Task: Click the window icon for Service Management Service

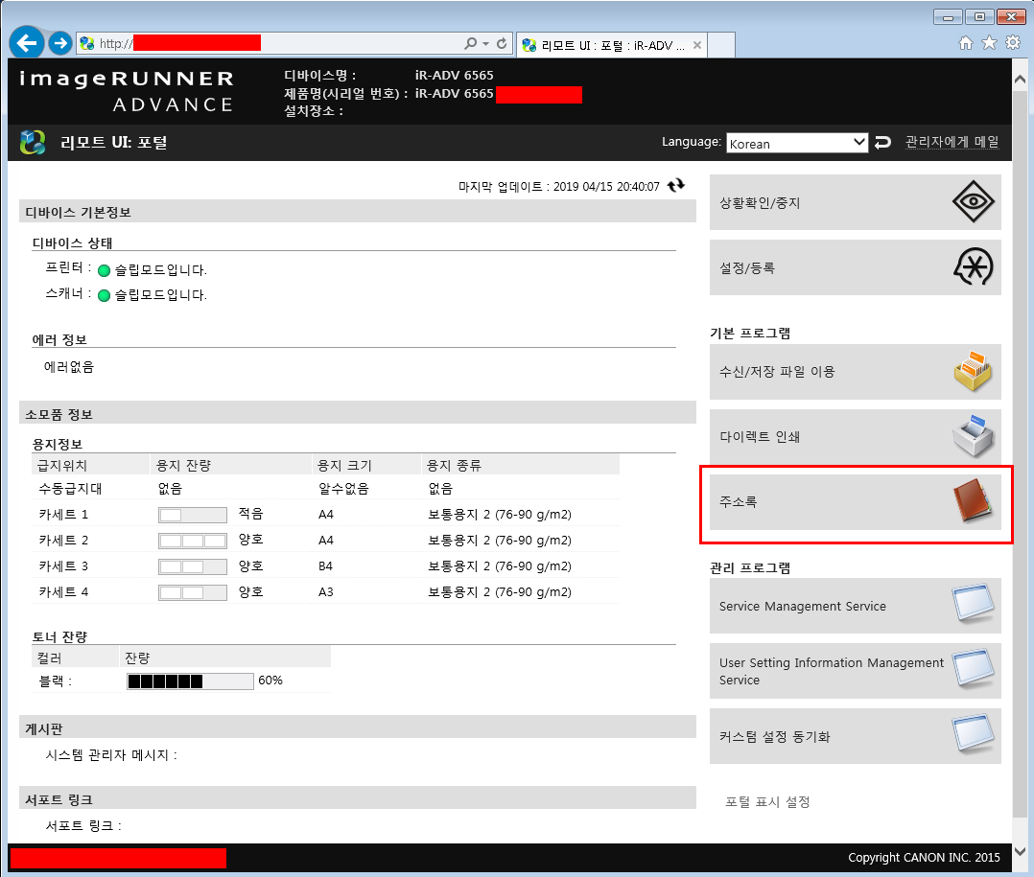Action: pos(974,603)
